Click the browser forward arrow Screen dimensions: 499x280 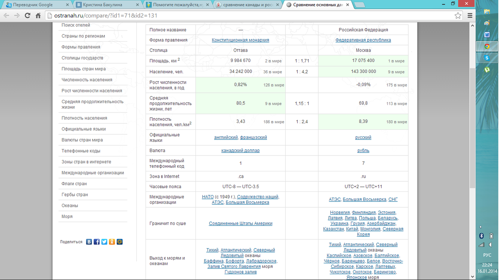point(17,16)
